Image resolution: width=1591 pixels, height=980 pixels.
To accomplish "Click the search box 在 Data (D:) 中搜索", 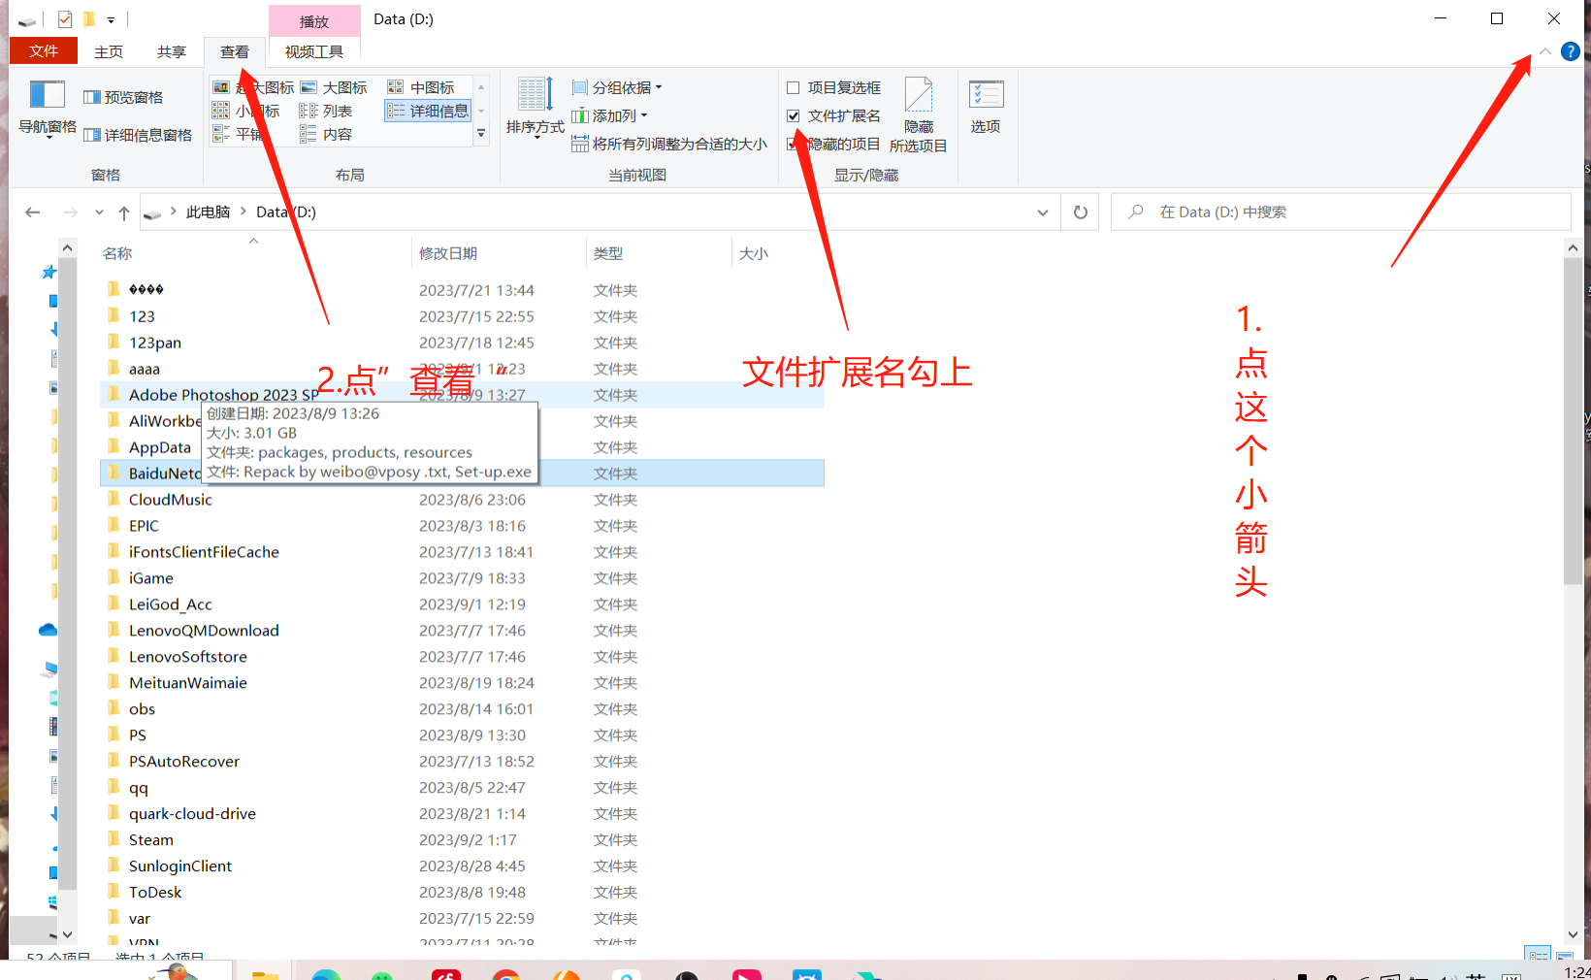I will point(1342,212).
